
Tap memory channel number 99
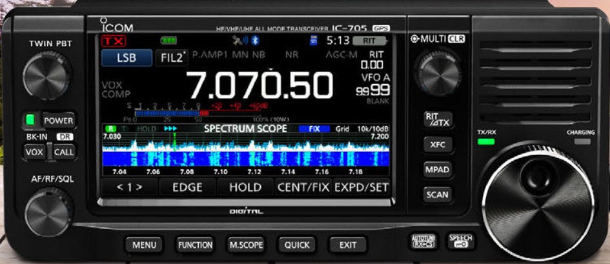click(x=380, y=91)
